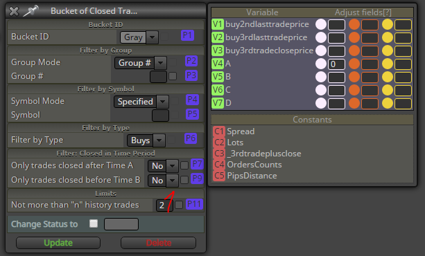Click the white circle for variable B
425x256 pixels.
pos(321,77)
